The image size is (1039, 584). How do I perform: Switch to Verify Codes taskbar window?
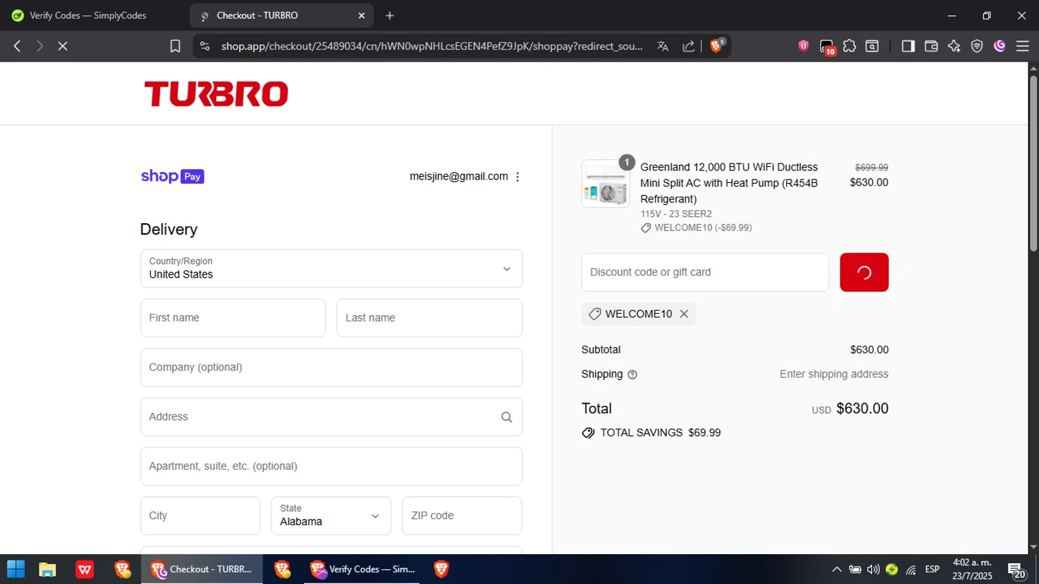pyautogui.click(x=362, y=569)
